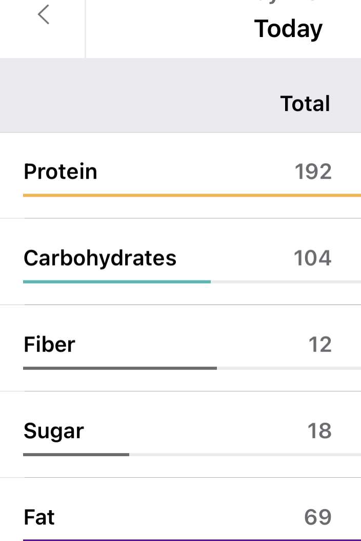The height and width of the screenshot is (541, 361).
Task: Select the Fat total value 69
Action: [x=318, y=517]
